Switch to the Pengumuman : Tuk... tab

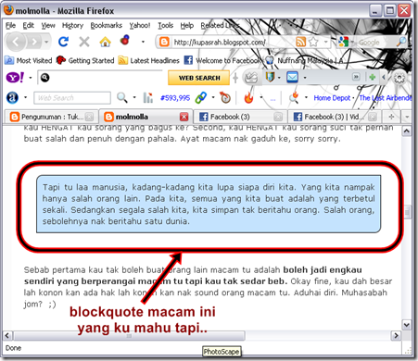click(x=52, y=117)
